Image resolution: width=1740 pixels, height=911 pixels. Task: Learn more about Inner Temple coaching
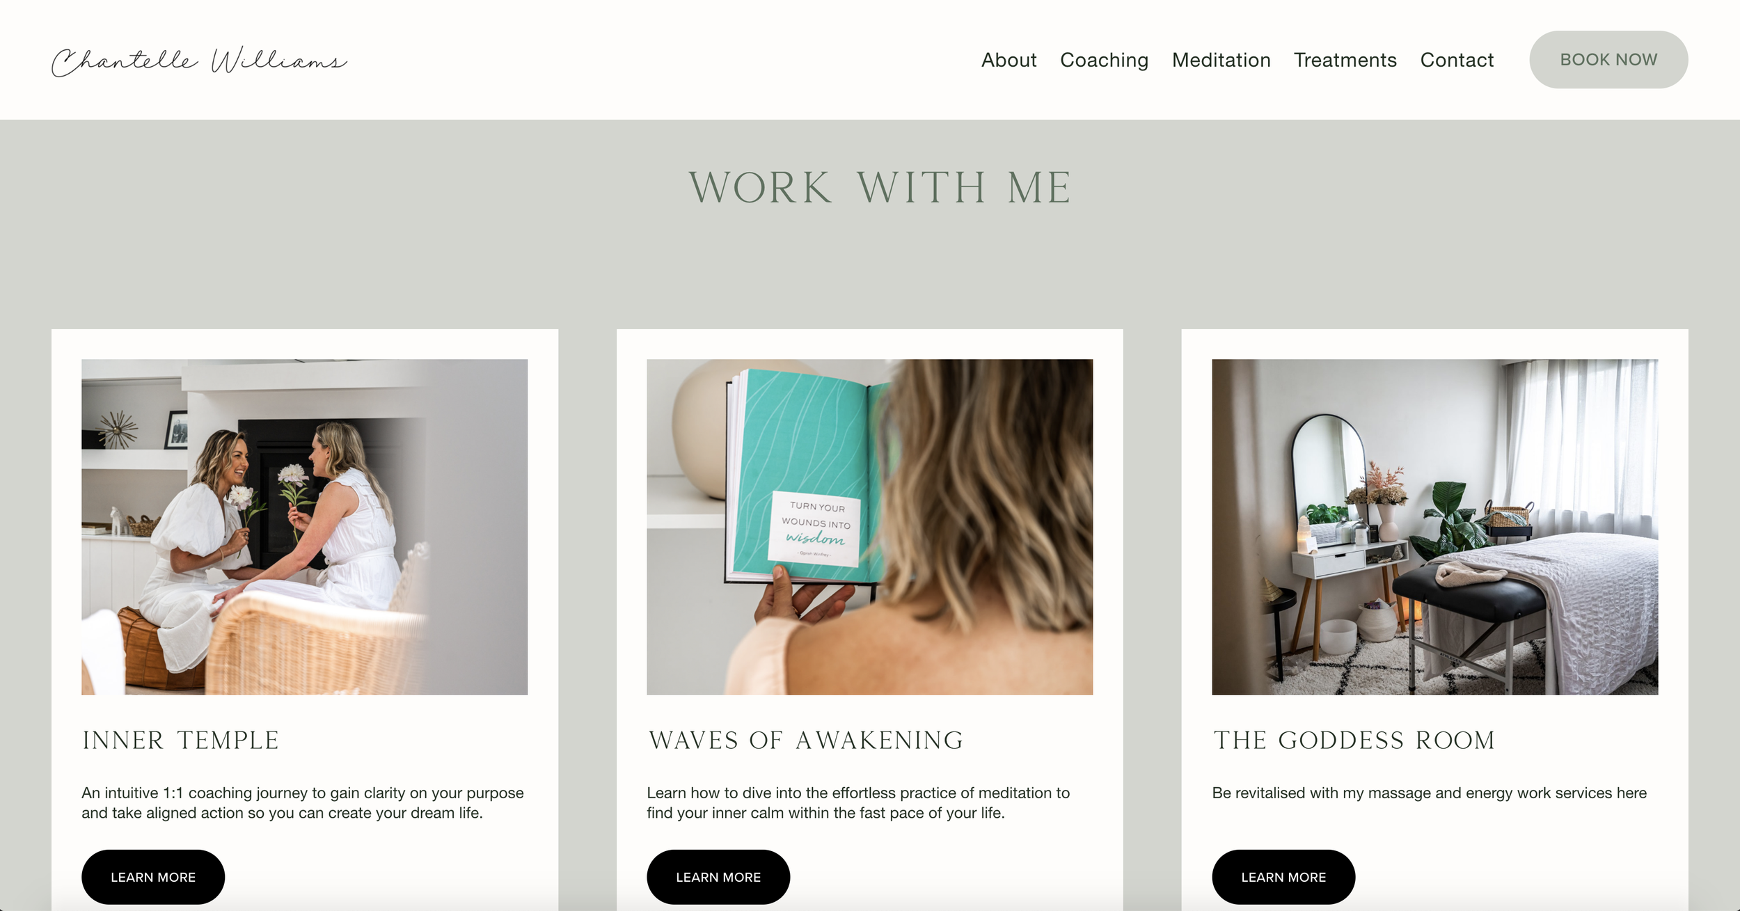coord(153,877)
